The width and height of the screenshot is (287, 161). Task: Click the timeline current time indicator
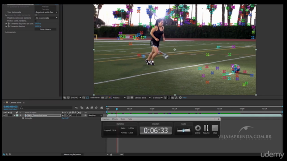click(117, 109)
